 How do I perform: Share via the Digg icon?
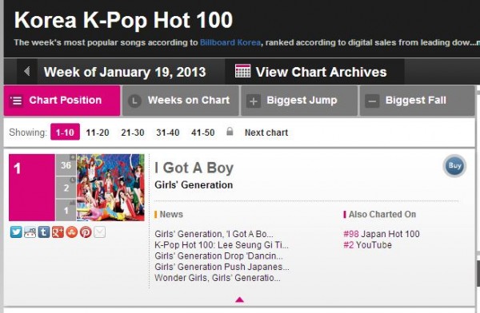tap(30, 232)
